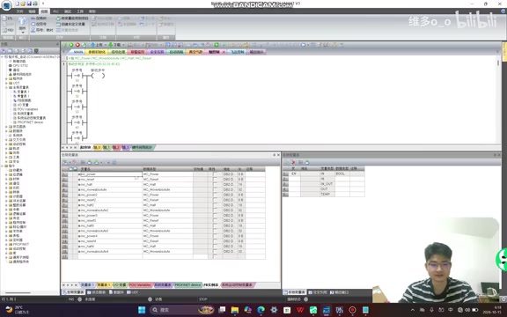This screenshot has width=507, height=317.
Task: Toggle retain checkbox for mc_power3 row
Action: click(215, 216)
